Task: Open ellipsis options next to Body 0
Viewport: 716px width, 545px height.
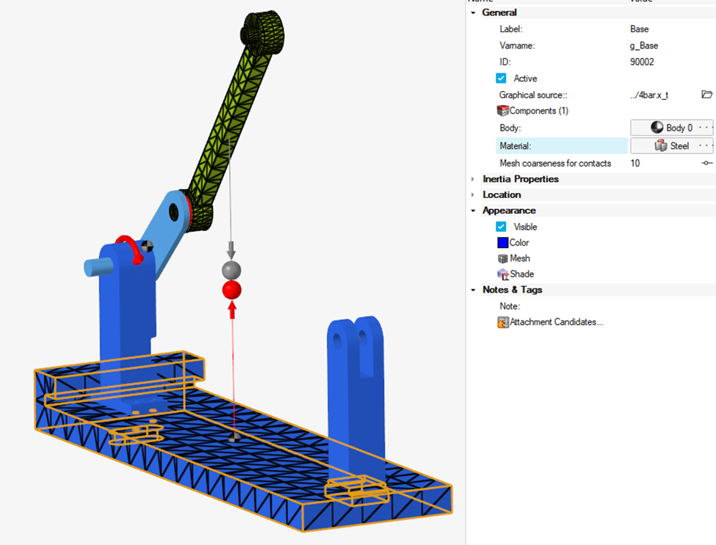Action: tap(706, 128)
